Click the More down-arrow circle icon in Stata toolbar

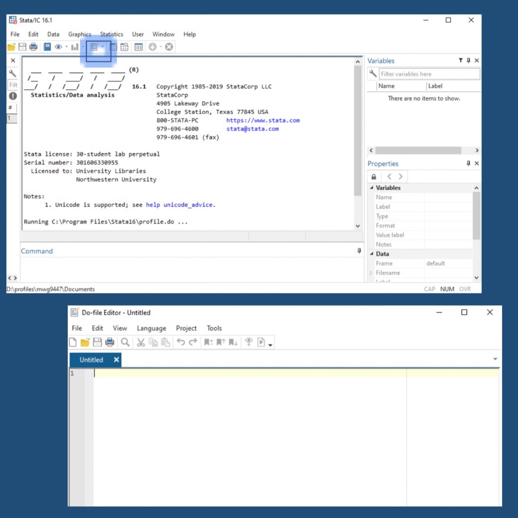(153, 47)
